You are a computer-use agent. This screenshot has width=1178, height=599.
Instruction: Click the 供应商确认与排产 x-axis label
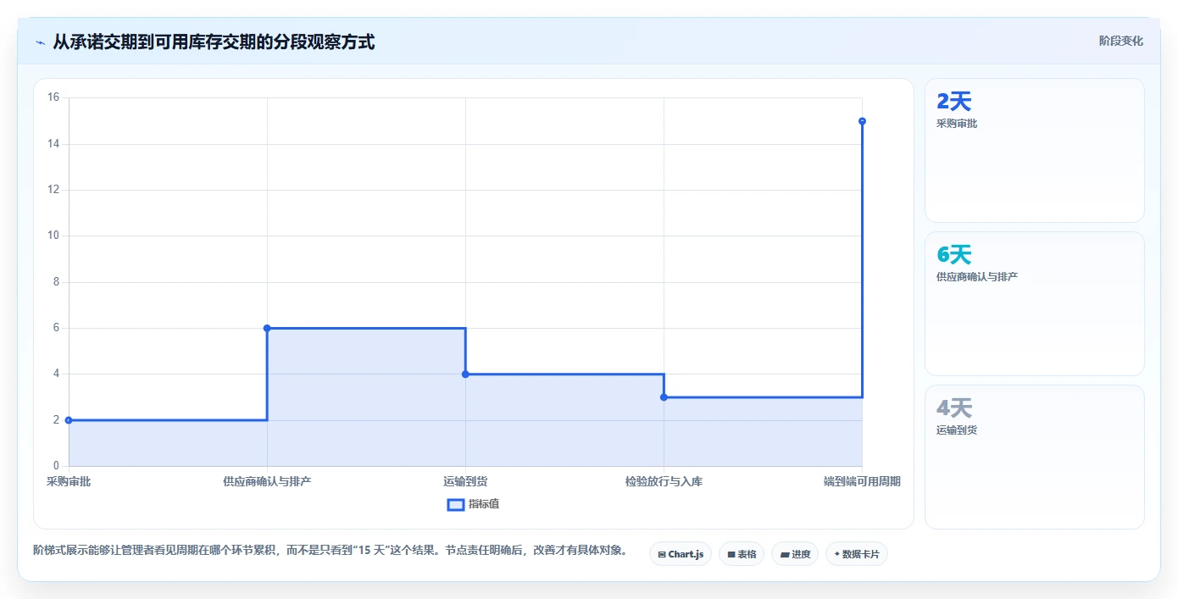[267, 481]
